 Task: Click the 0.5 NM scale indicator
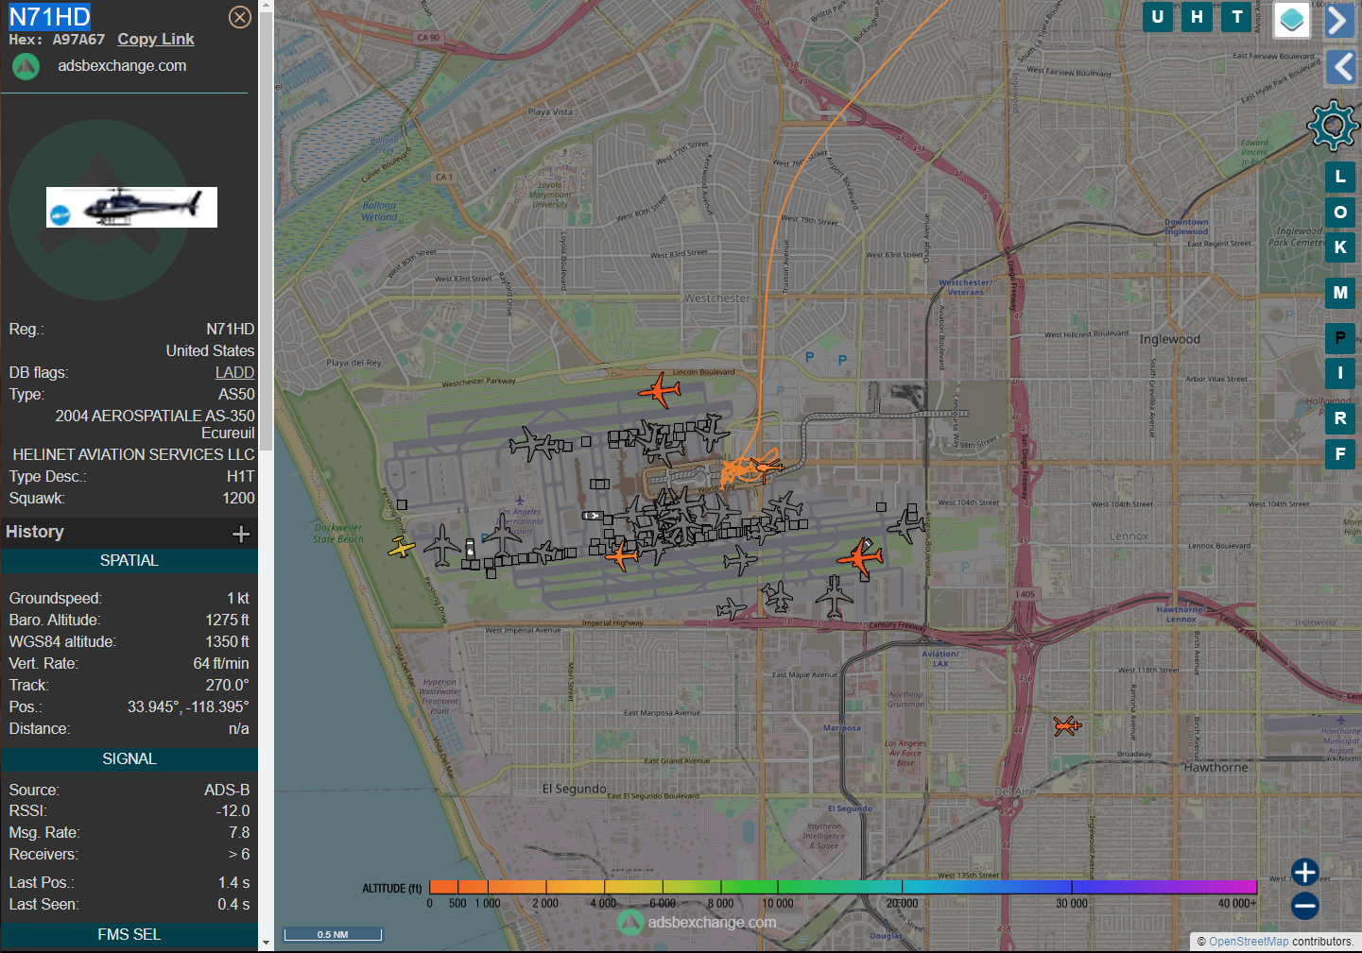click(333, 934)
